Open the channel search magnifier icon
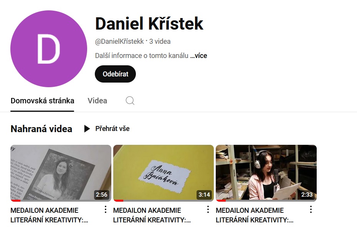357x227 pixels. [130, 101]
